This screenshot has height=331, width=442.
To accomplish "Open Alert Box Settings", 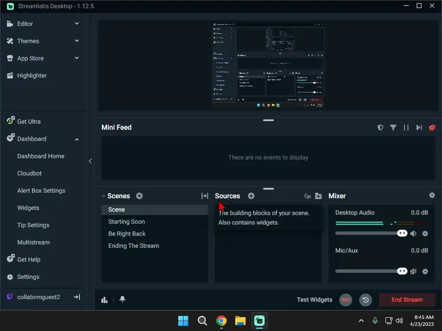I will point(41,190).
